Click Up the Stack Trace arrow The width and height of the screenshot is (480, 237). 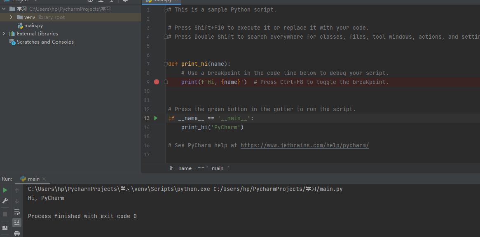[x=17, y=191]
